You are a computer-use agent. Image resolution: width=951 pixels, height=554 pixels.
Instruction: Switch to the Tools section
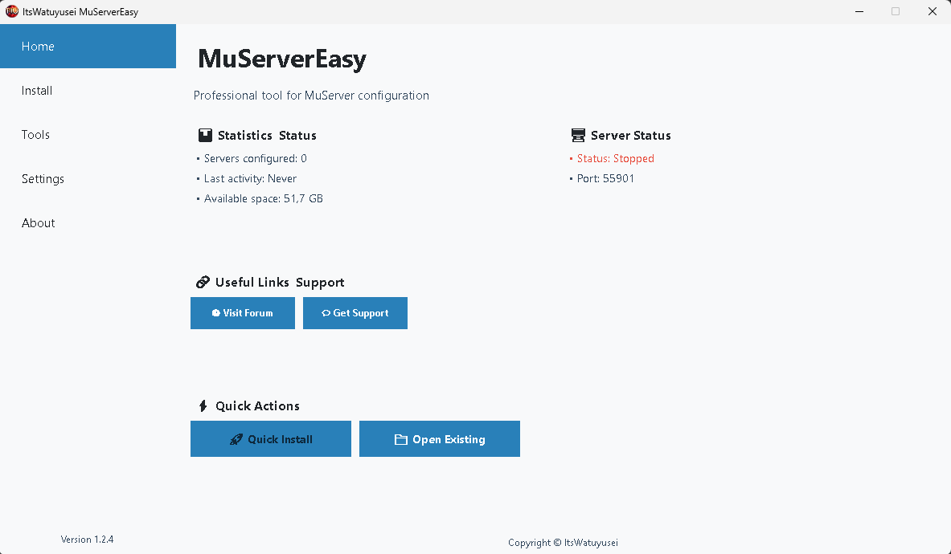(x=35, y=134)
